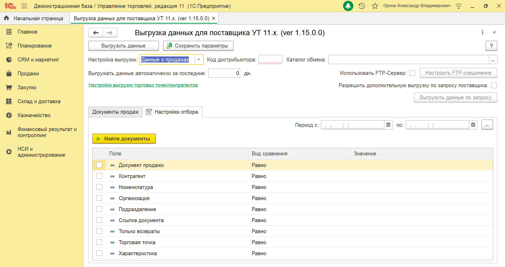This screenshot has height=267, width=505.
Task: Open the 1C main menu hamburger icon
Action: tap(24, 6)
